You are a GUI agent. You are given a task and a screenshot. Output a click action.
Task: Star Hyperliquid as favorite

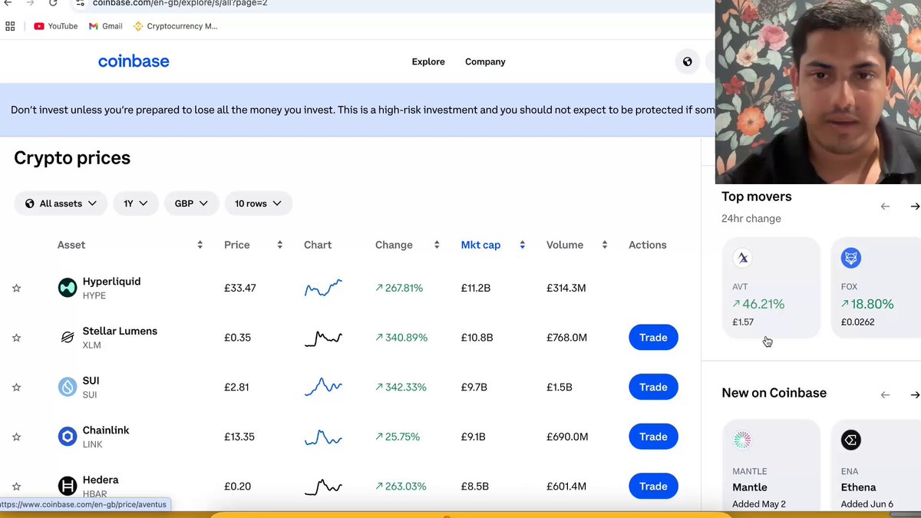pos(16,288)
